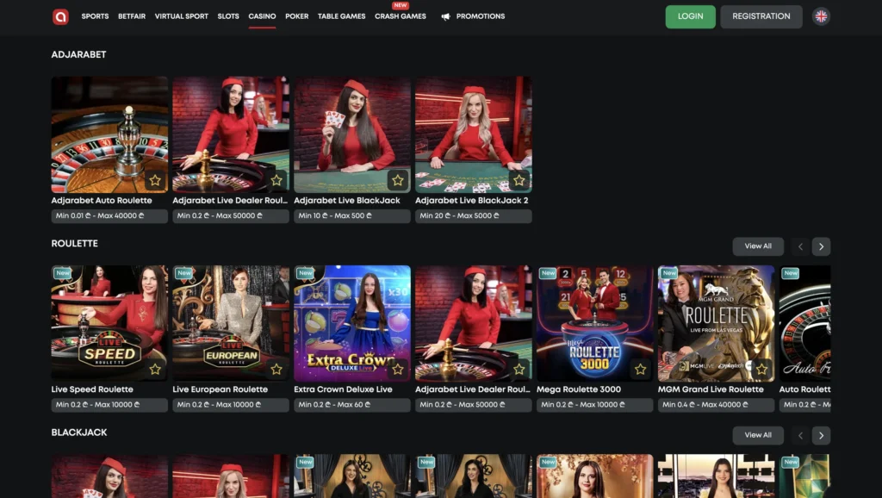This screenshot has height=498, width=882.
Task: Favorite Adjarabet Auto Roulette via its star
Action: tap(155, 180)
